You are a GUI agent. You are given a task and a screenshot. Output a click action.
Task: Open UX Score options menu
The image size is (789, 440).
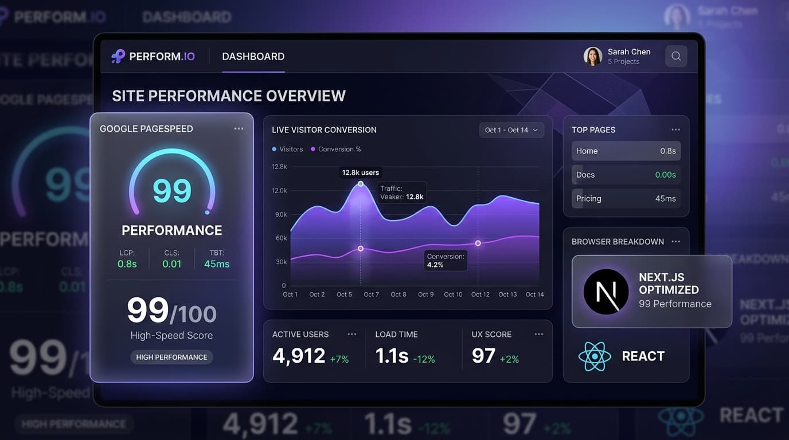click(x=538, y=334)
